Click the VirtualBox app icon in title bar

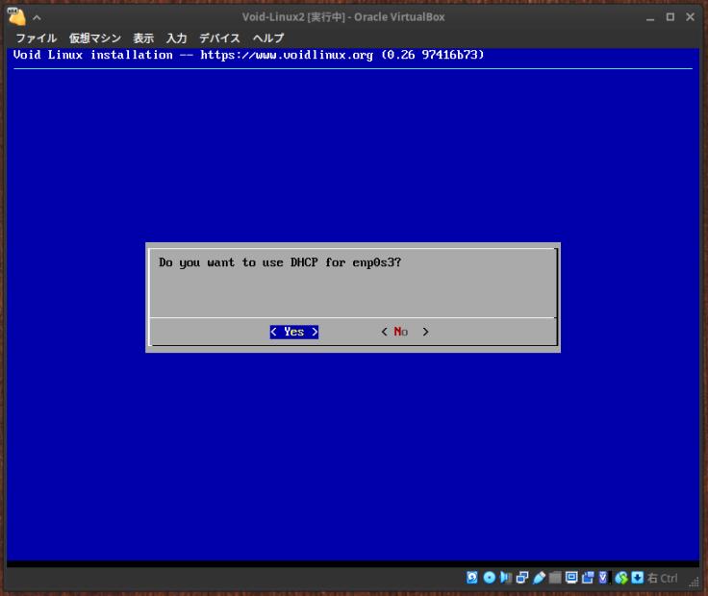(x=16, y=16)
